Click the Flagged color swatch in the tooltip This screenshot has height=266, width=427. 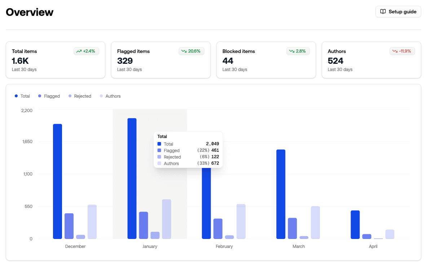point(159,150)
